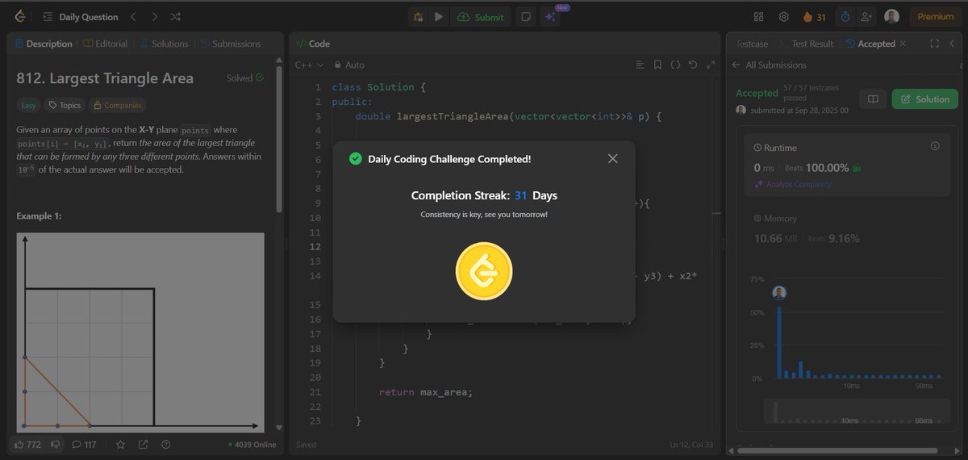The image size is (968, 460).
Task: Switch to the Editorial tab
Action: click(x=106, y=44)
